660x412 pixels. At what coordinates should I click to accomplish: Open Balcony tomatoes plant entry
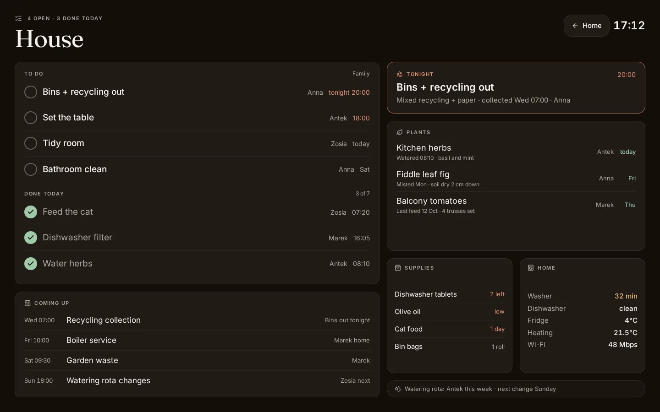point(516,205)
